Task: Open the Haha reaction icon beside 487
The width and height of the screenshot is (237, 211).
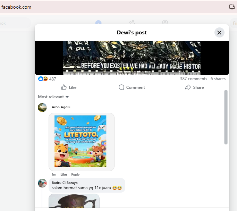Action: (45, 79)
